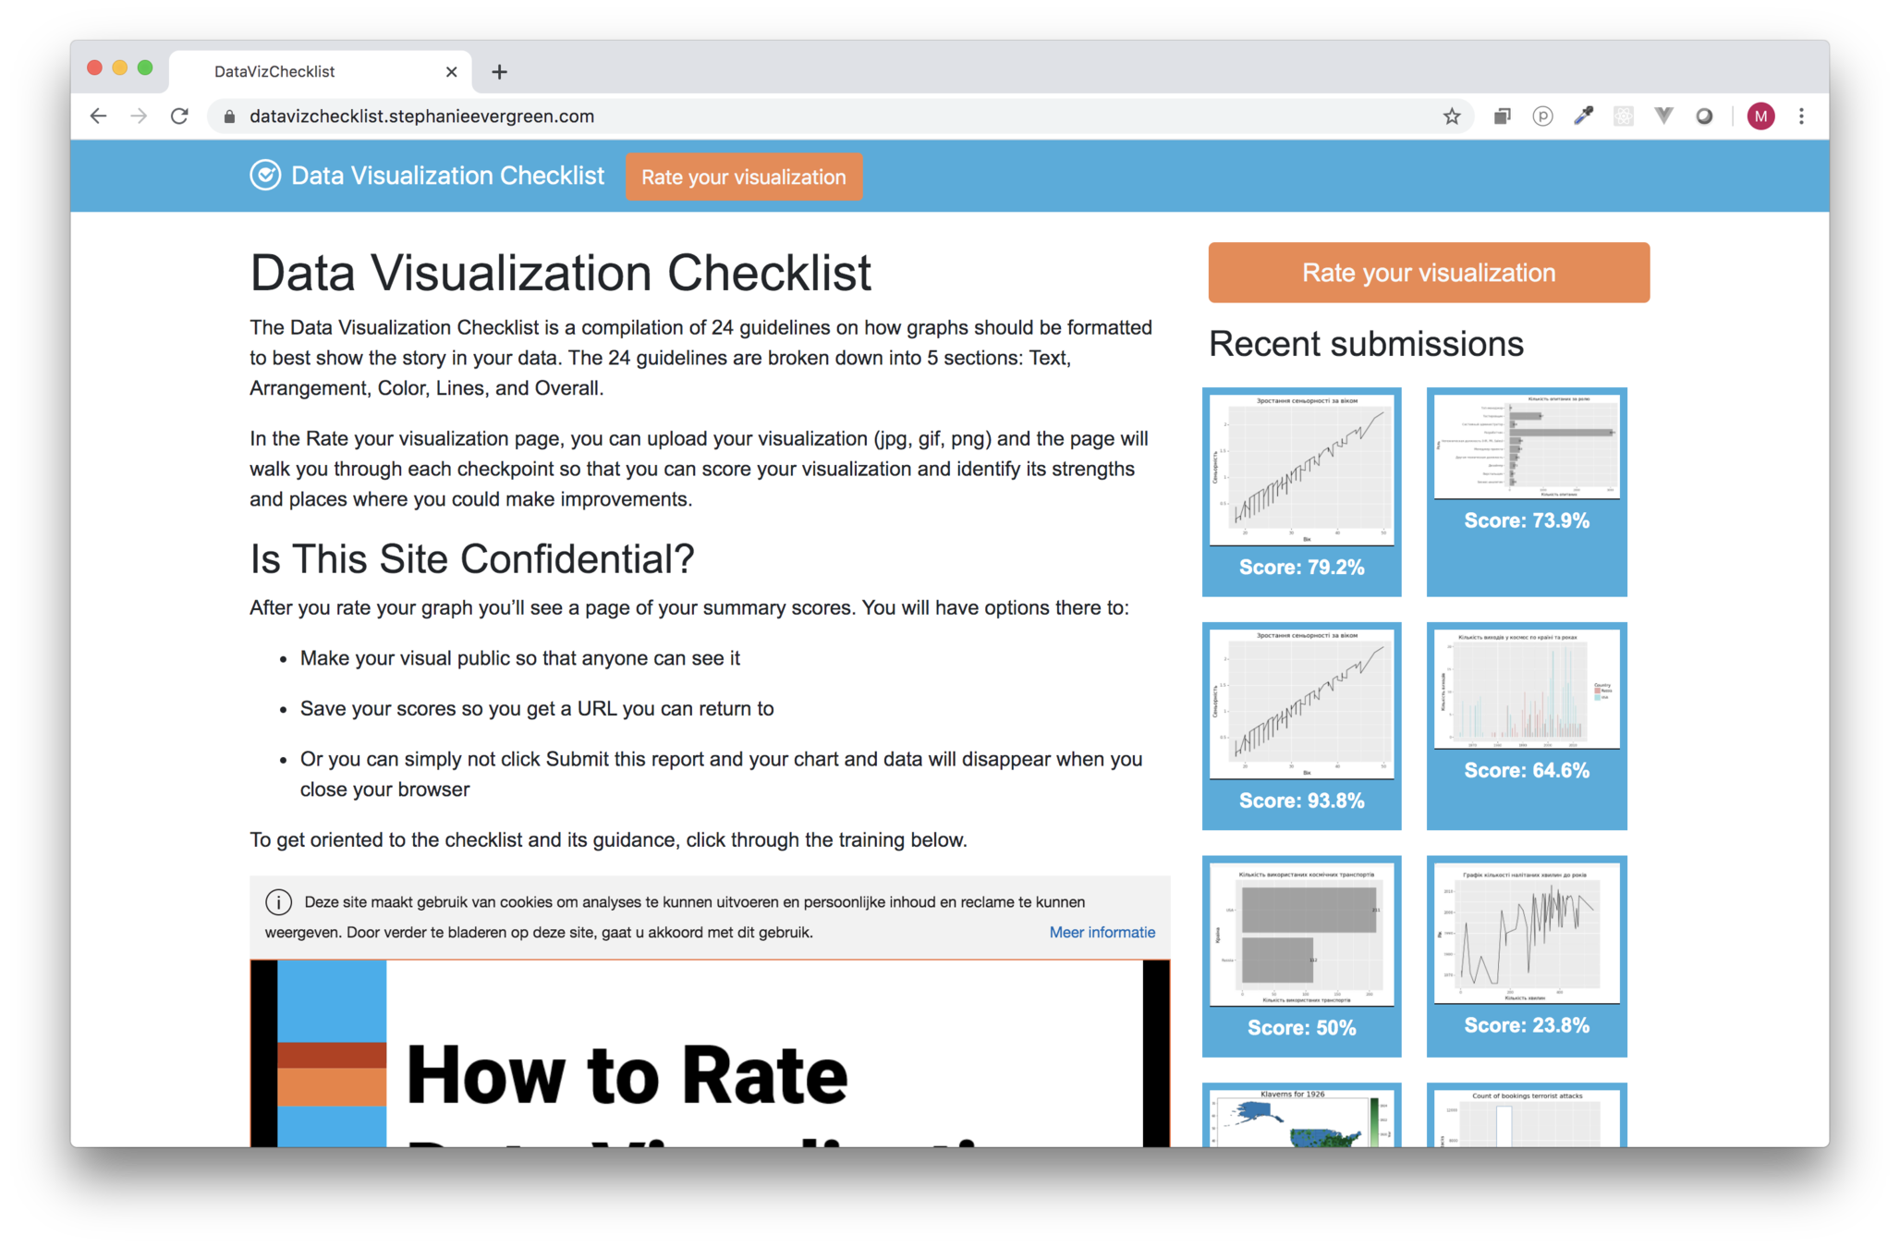Click the Data Visualization Checklist logo checkmark
Viewport: 1900px width, 1248px height.
(x=265, y=176)
